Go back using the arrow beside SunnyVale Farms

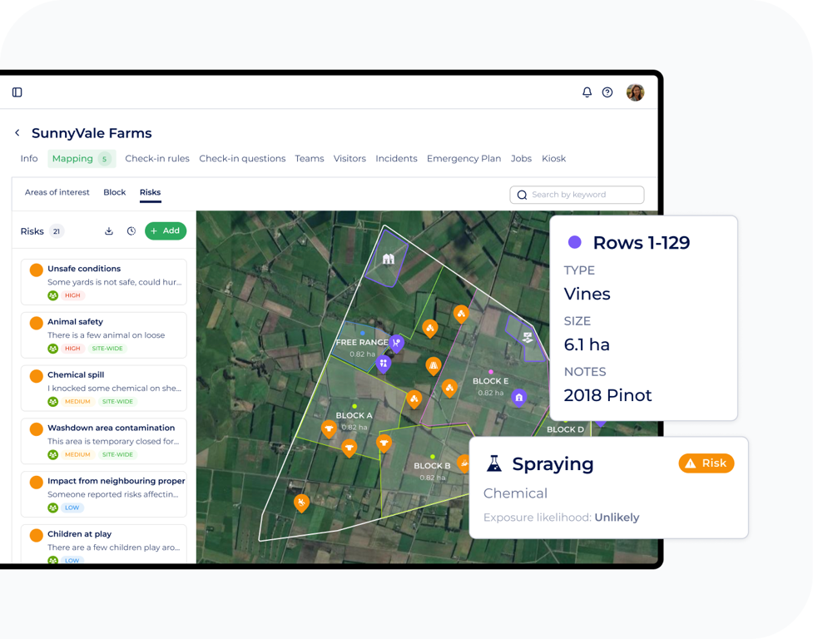tap(17, 133)
